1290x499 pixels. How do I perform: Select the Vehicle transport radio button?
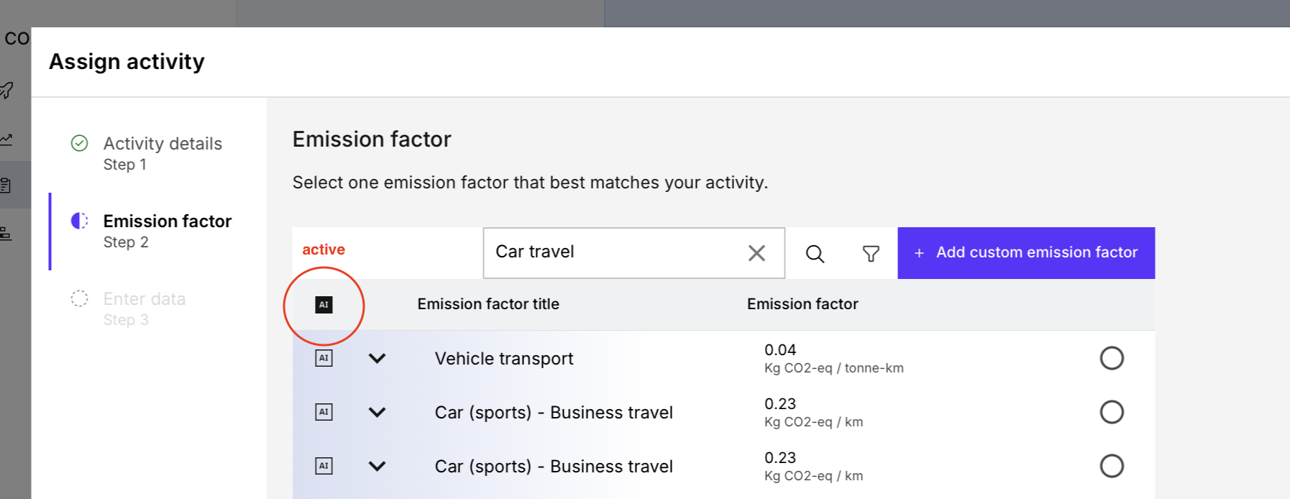click(1111, 358)
